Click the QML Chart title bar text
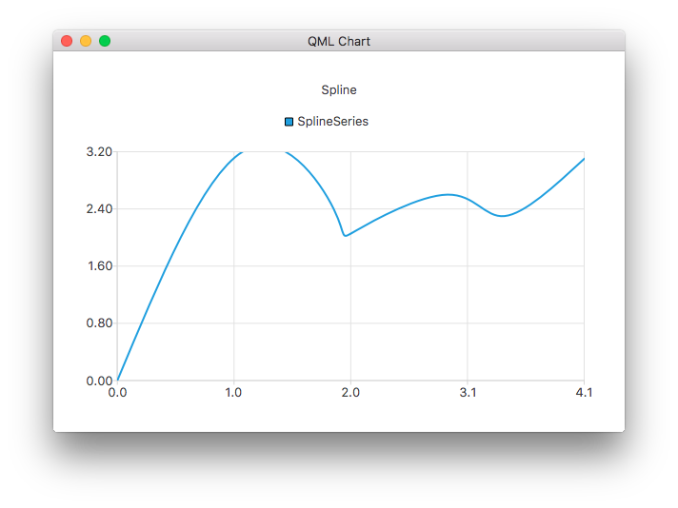This screenshot has width=678, height=508. tap(339, 41)
